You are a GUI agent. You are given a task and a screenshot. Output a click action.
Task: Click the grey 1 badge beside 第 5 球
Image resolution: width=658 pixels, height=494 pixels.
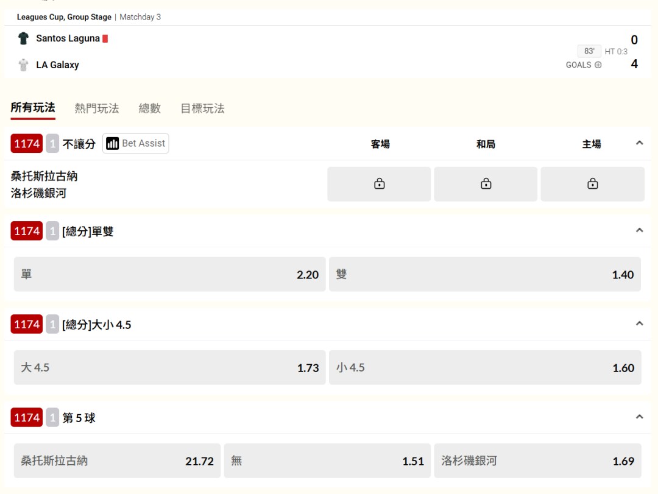52,417
